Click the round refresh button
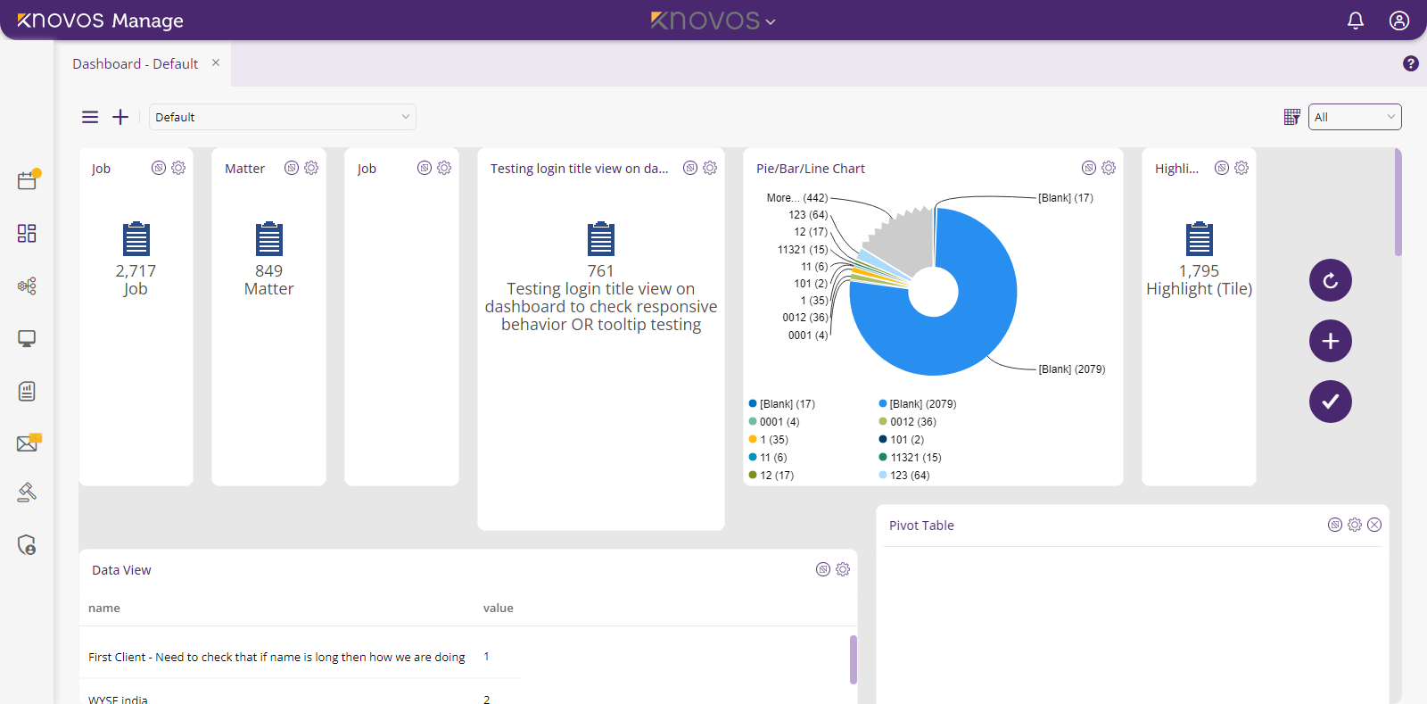Image resolution: width=1427 pixels, height=704 pixels. (1331, 280)
